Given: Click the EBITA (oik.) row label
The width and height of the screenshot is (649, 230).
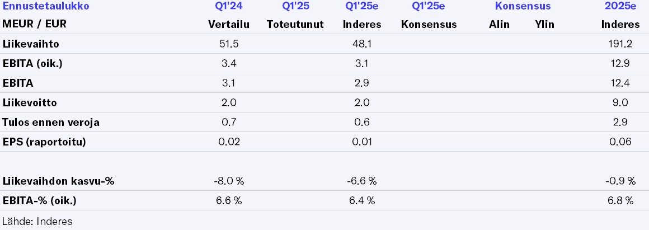Looking at the screenshot, I should (x=32, y=64).
